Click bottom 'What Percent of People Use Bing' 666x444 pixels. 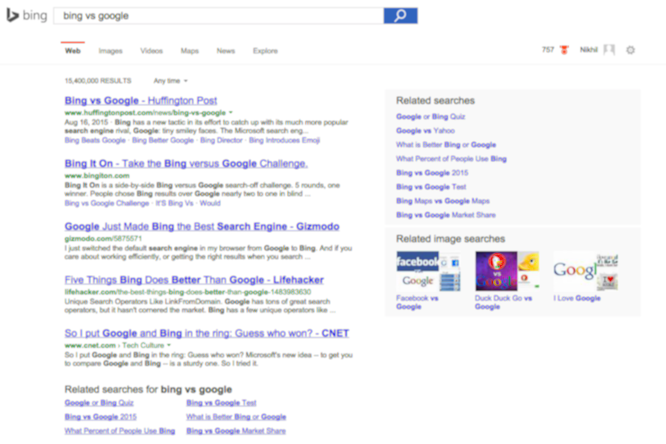[120, 431]
